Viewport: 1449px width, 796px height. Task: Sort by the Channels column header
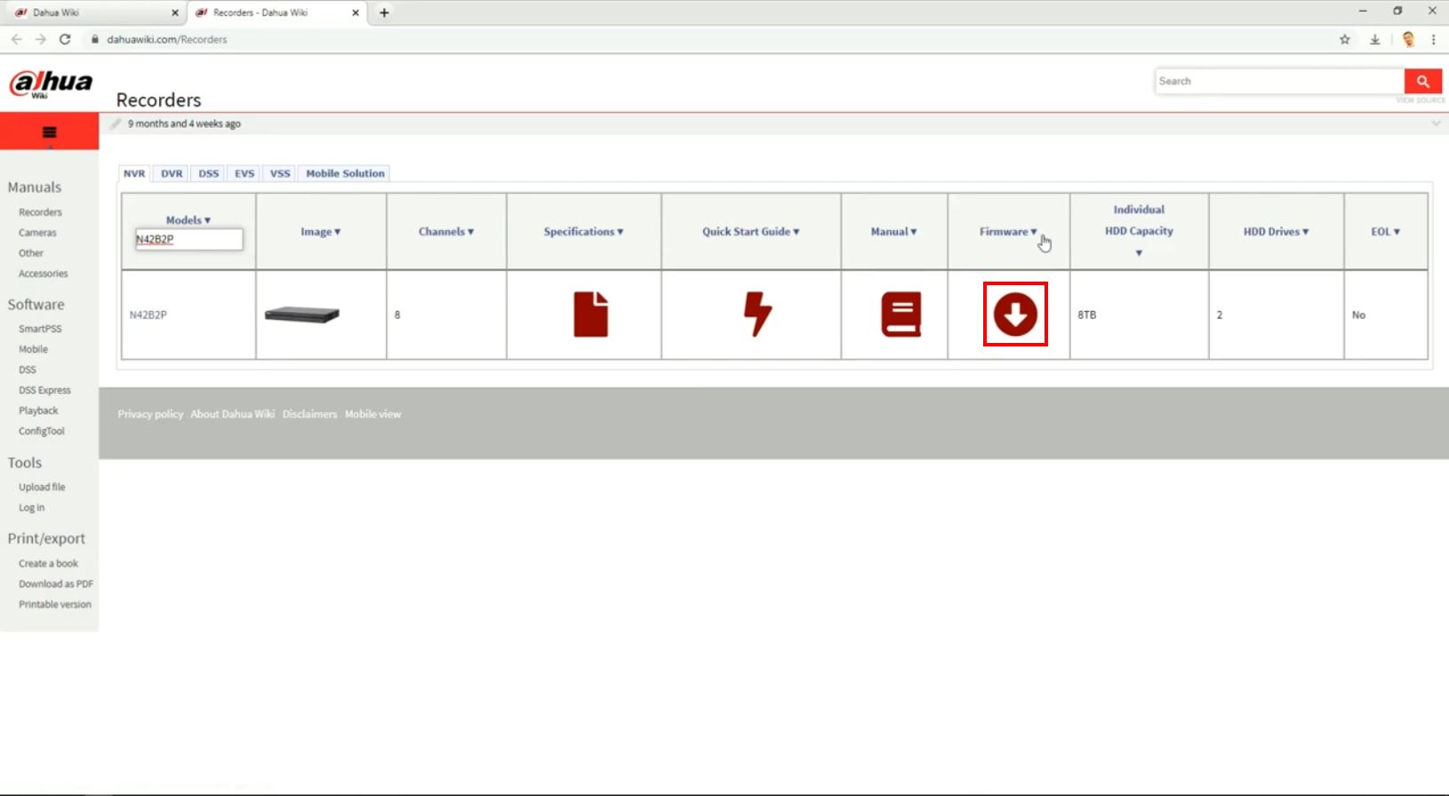(446, 231)
